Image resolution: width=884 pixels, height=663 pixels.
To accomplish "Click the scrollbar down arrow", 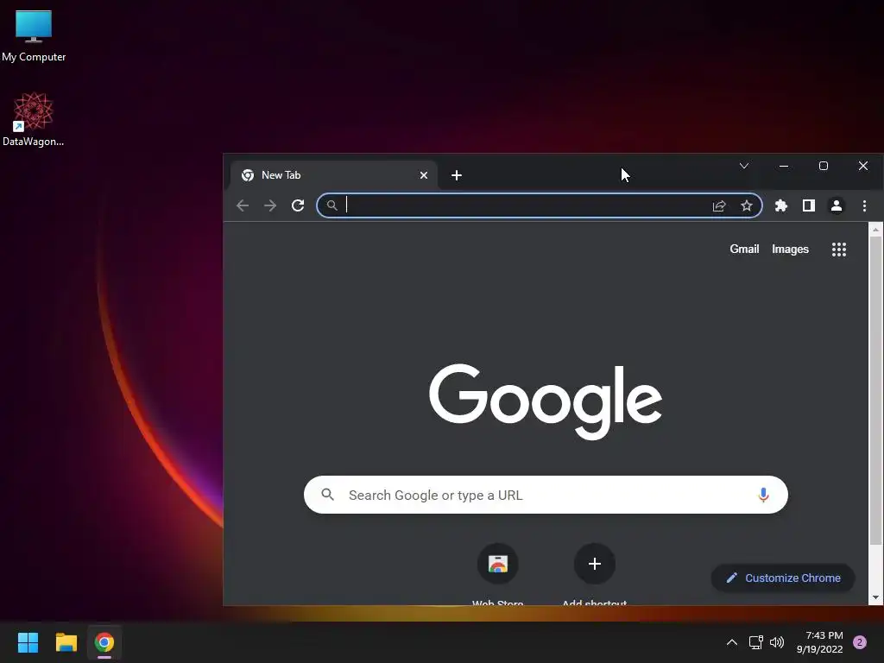I will [875, 597].
